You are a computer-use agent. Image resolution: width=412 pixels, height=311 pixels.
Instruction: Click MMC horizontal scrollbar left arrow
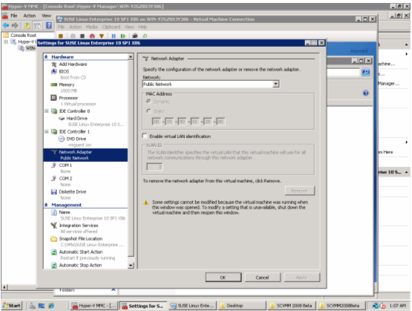4,287
